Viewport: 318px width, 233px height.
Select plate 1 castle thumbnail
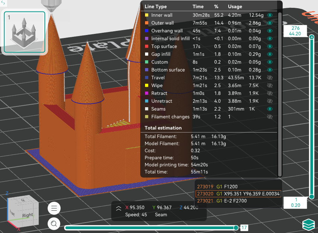(25, 32)
